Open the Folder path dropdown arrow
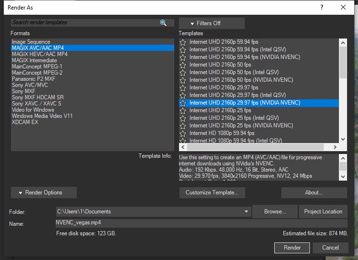 (246, 212)
